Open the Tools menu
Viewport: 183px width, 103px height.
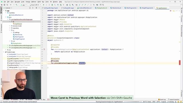pos(47,2)
